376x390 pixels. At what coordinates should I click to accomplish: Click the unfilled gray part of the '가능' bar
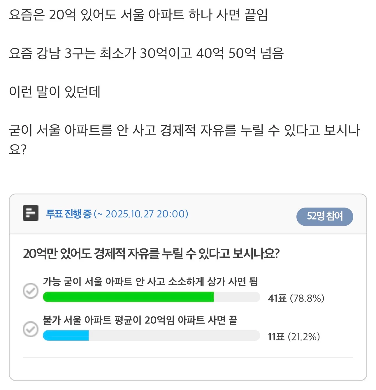(x=237, y=297)
